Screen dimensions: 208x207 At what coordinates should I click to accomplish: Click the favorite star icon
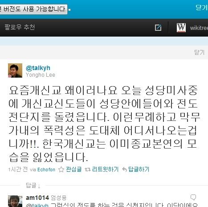[x=61, y=170]
